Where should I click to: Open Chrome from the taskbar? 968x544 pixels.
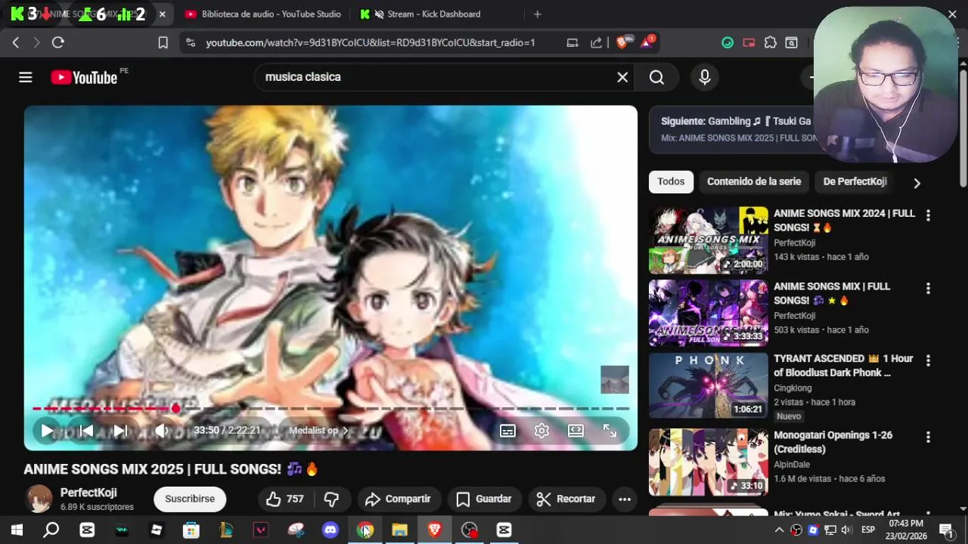point(365,530)
